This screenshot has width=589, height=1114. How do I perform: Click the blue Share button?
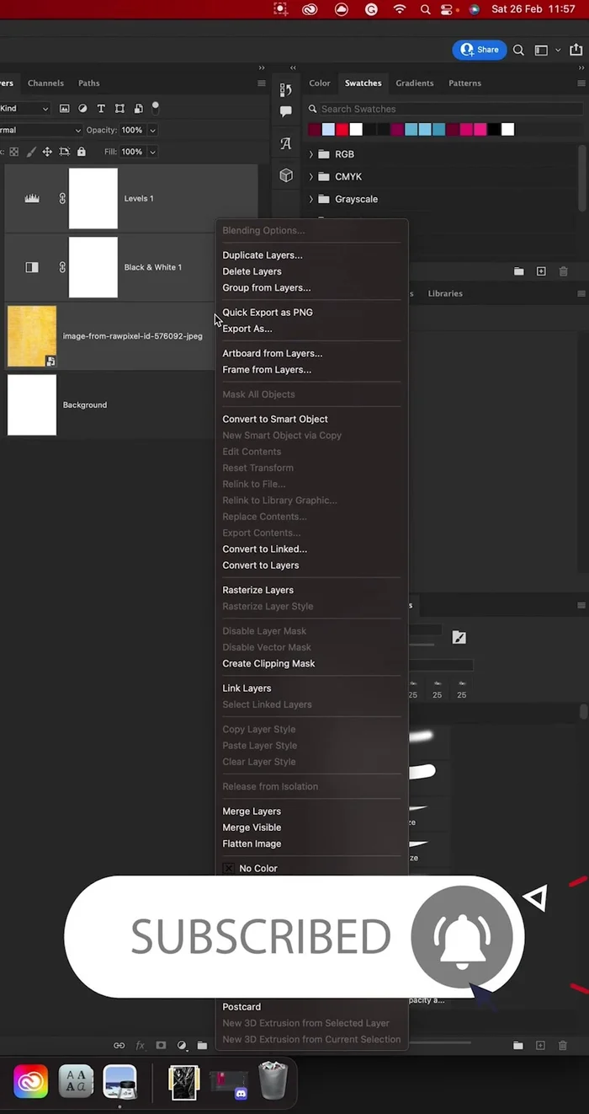pyautogui.click(x=480, y=50)
